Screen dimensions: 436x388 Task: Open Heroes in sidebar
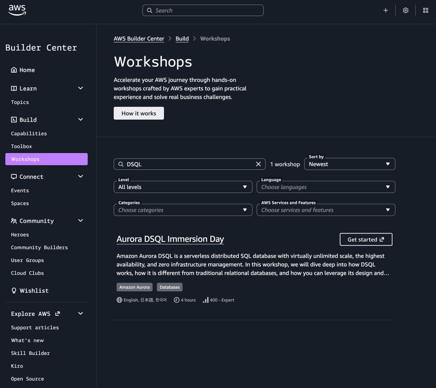[x=20, y=235]
